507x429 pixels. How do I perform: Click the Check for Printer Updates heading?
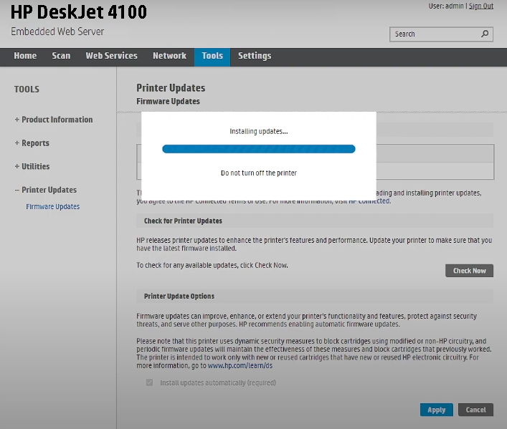click(x=183, y=221)
